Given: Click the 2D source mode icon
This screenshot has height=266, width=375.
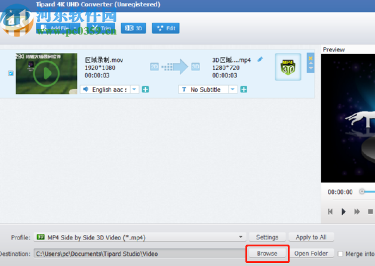Looking at the screenshot, I should [x=154, y=67].
